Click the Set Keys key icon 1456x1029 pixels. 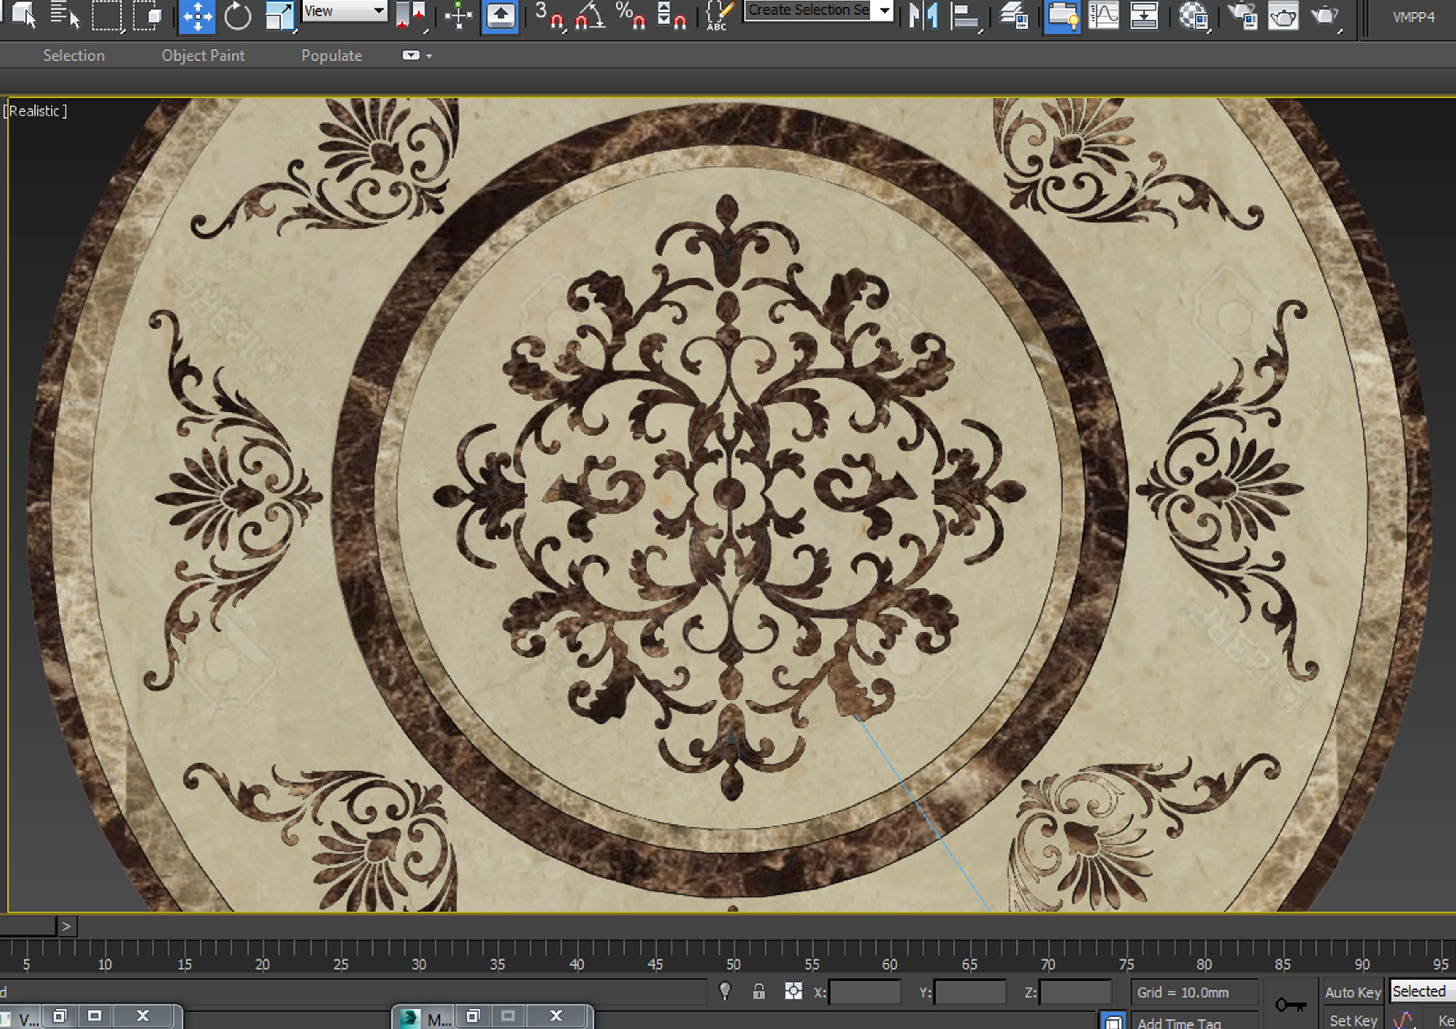1290,1005
